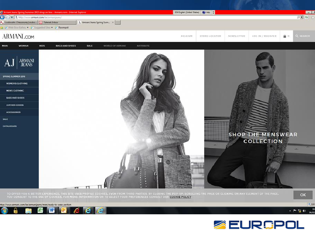Close the Armani Jeans browser tab
The width and height of the screenshot is (315, 236).
pos(113,22)
